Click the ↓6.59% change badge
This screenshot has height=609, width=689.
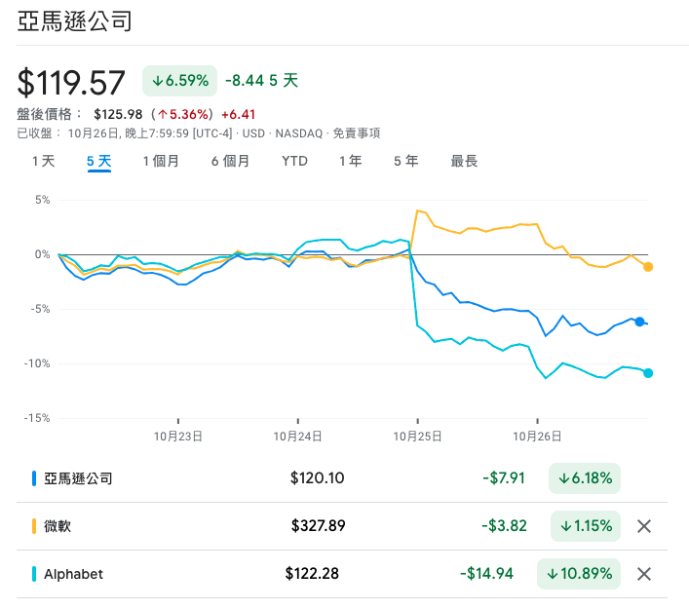(x=179, y=81)
